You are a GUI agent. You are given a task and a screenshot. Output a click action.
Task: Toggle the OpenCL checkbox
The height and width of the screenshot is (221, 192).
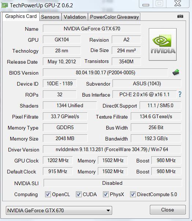coord(48,194)
